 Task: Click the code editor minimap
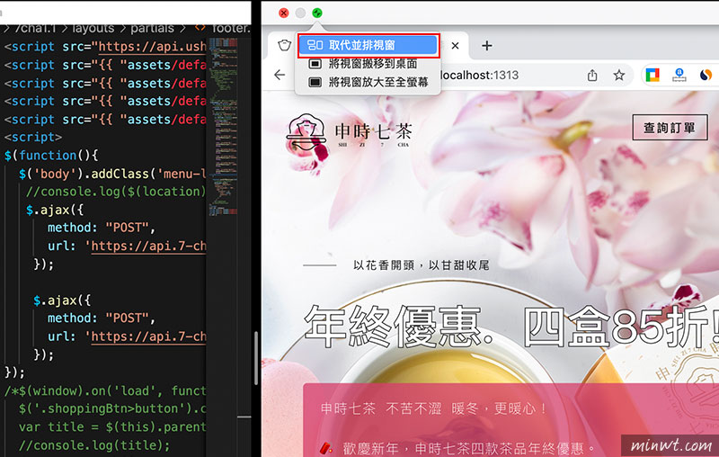coord(223,127)
